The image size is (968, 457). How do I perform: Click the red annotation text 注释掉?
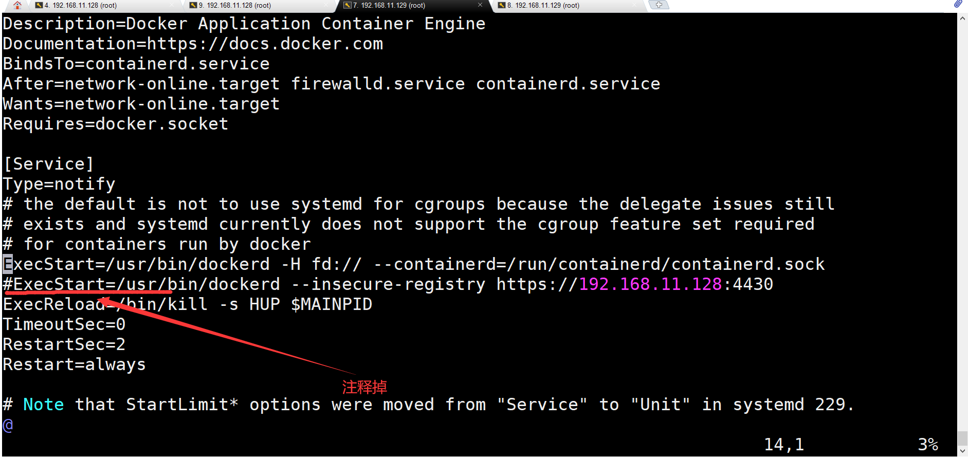pyautogui.click(x=364, y=387)
